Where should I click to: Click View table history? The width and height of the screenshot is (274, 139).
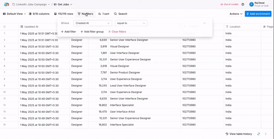click(x=239, y=134)
